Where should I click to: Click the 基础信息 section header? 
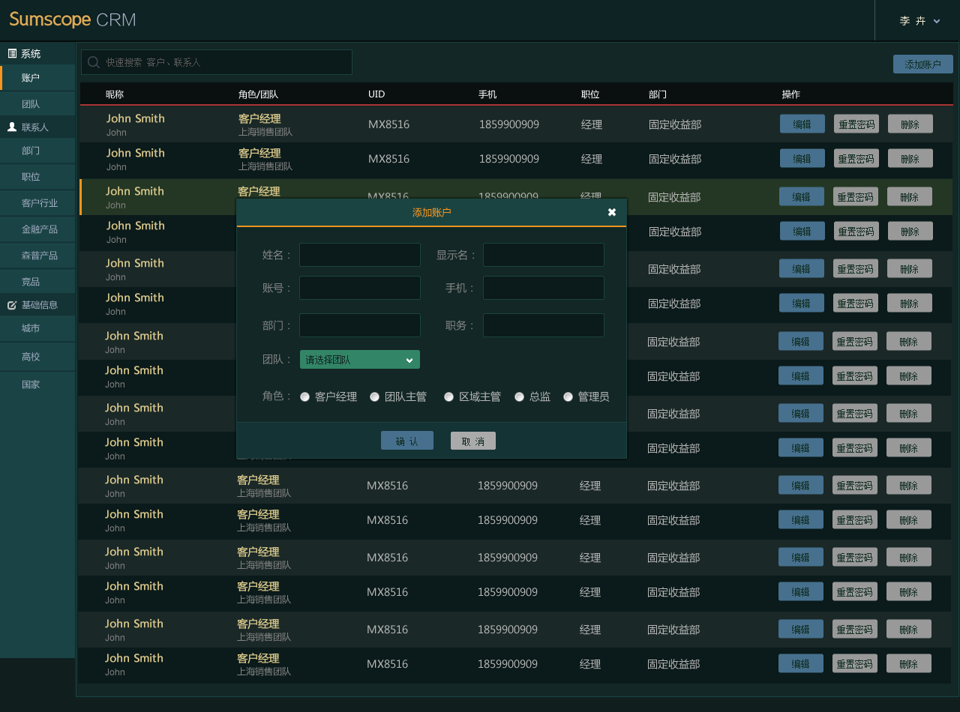click(40, 305)
